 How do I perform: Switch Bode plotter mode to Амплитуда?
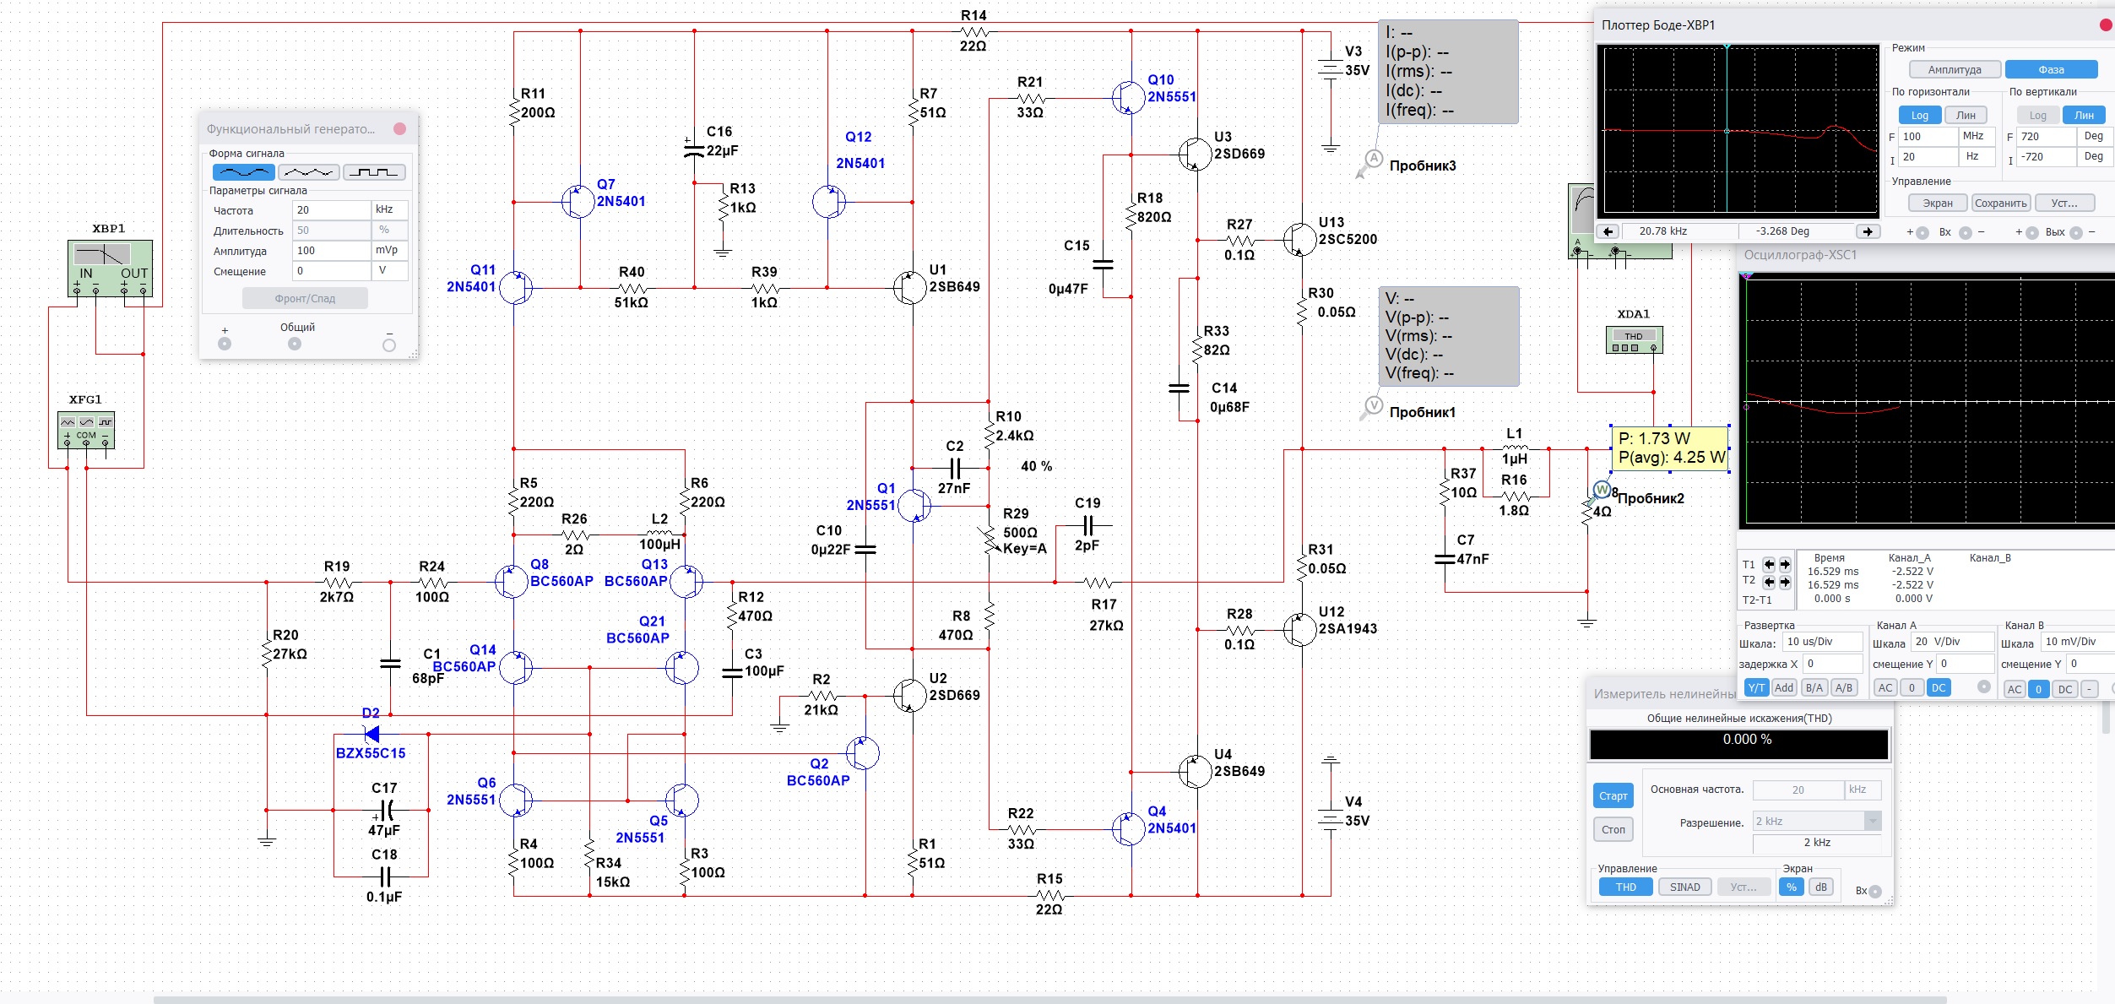click(x=1954, y=69)
